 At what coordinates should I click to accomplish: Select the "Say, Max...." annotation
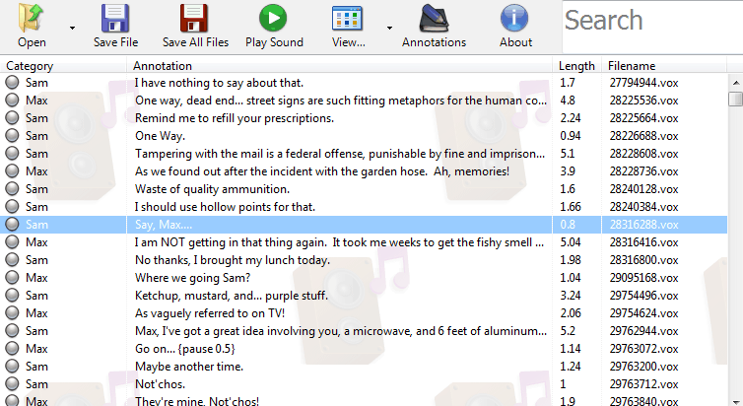(164, 225)
